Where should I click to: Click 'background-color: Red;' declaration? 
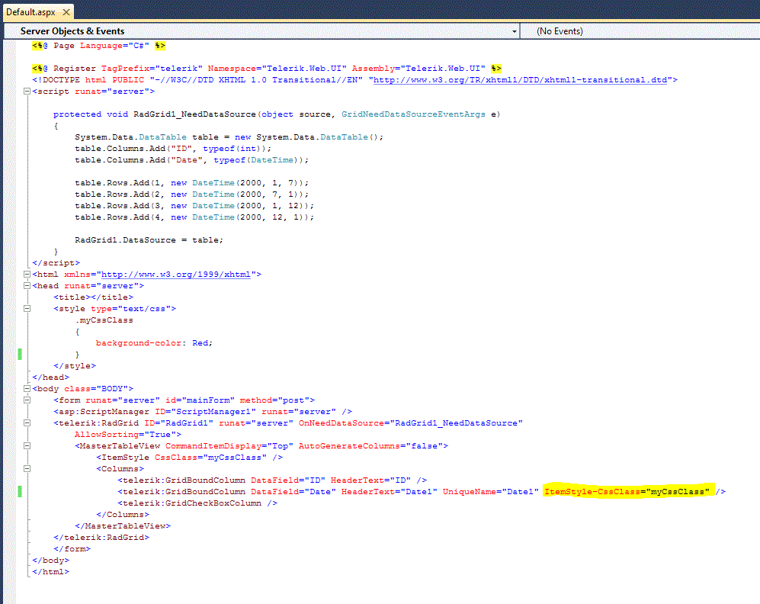click(x=154, y=343)
